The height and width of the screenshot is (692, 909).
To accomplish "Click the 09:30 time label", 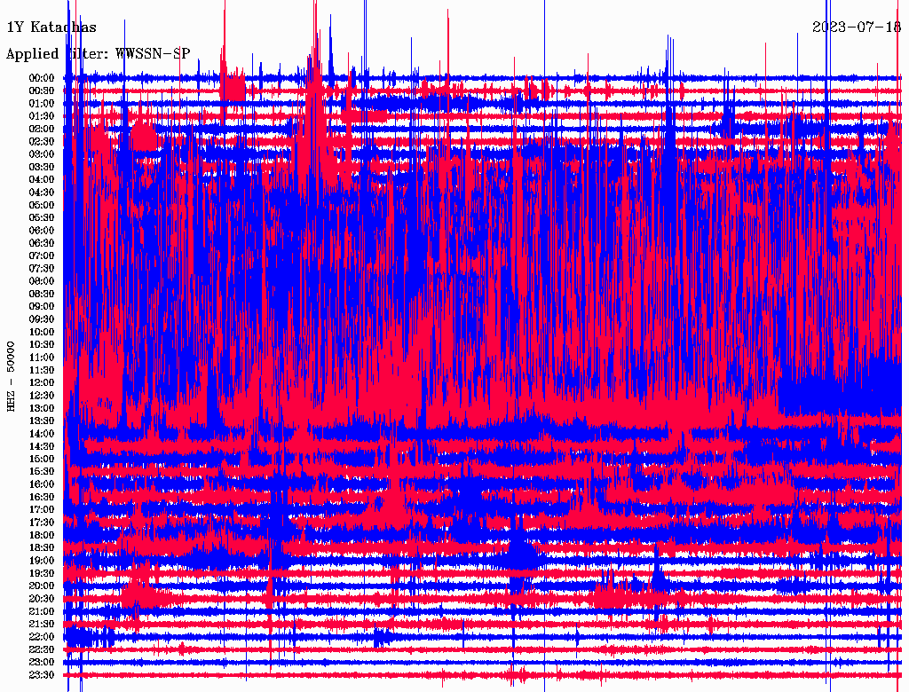I will (x=42, y=319).
